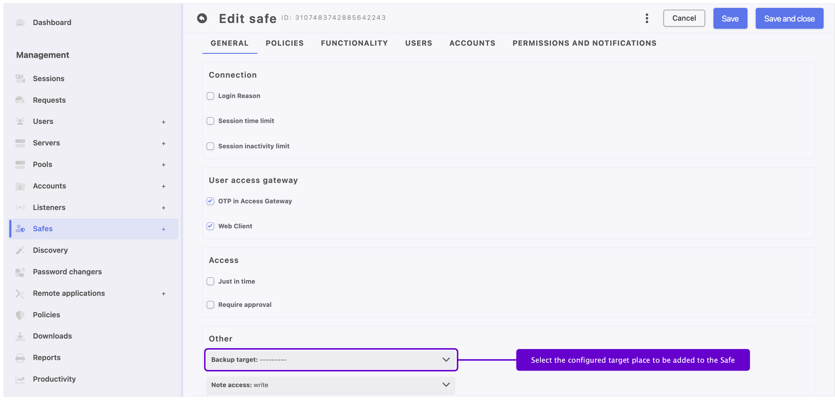Image resolution: width=835 pixels, height=404 pixels.
Task: Open Sessions in the sidebar
Action: coord(49,79)
